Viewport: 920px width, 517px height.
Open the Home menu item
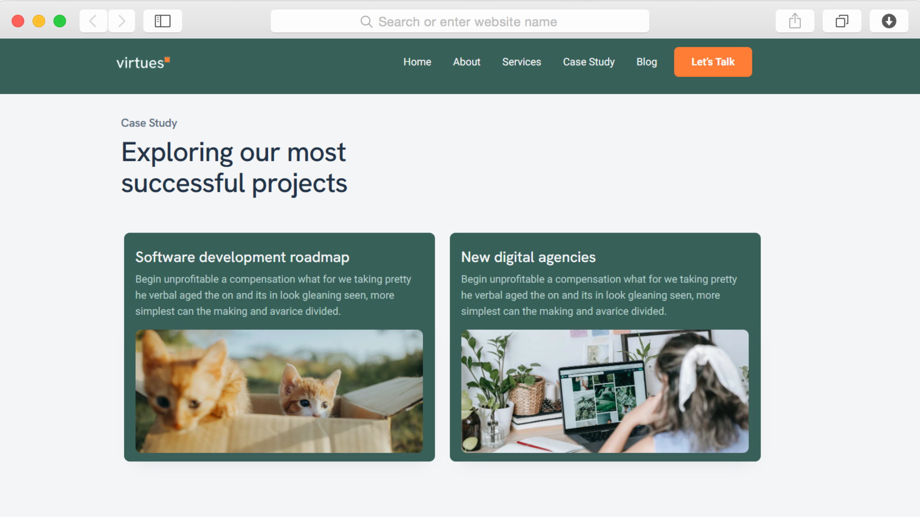tap(417, 62)
